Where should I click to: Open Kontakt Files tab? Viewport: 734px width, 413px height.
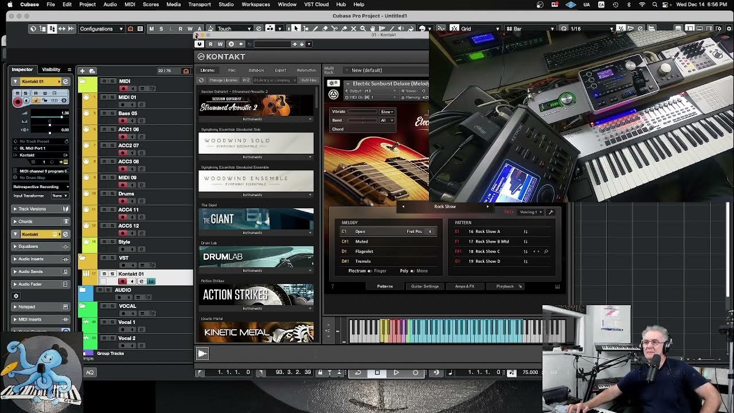pyautogui.click(x=232, y=70)
